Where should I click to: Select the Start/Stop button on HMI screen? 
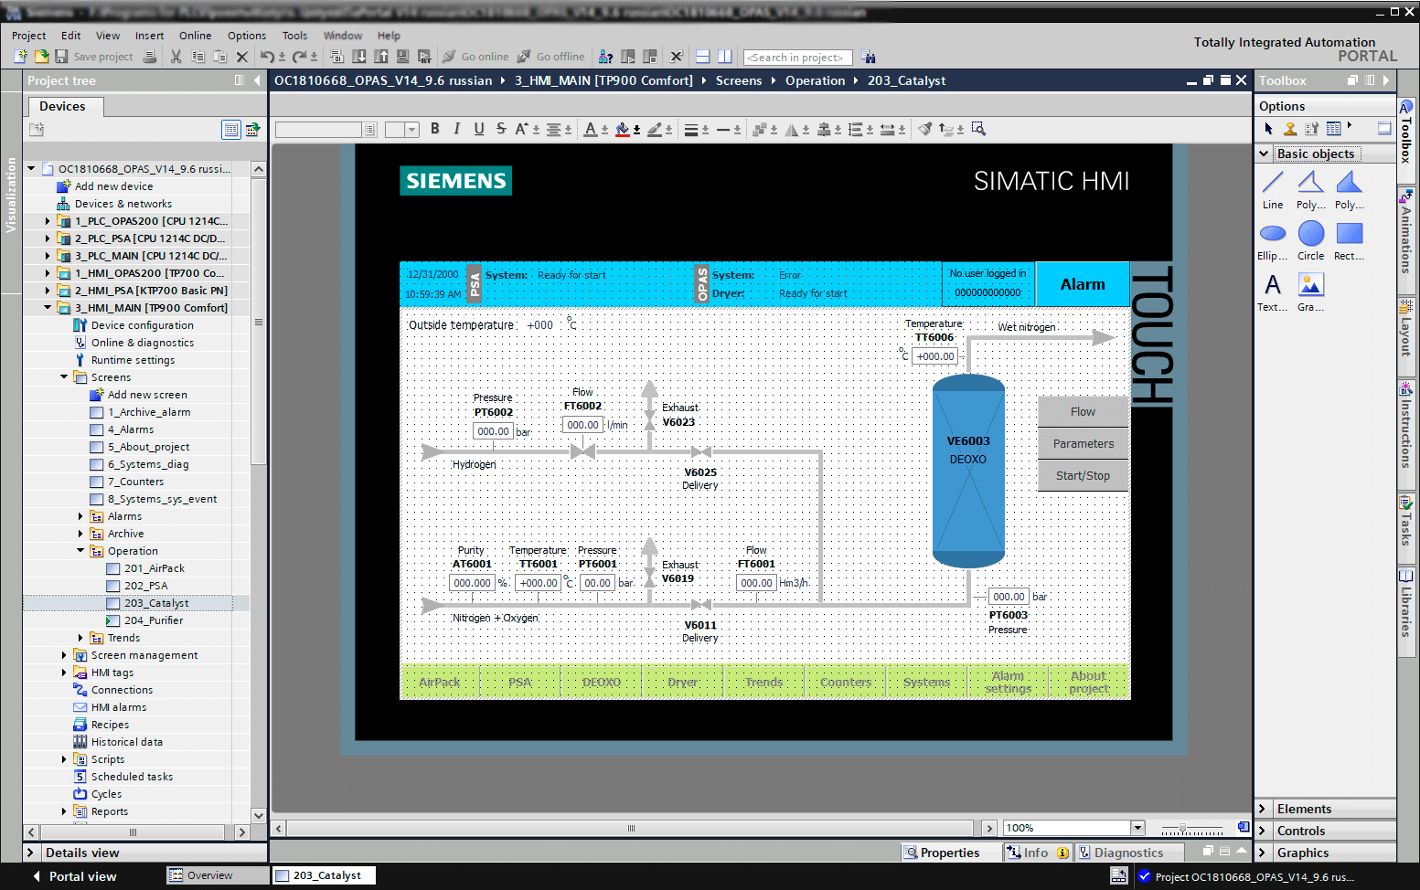1083,476
